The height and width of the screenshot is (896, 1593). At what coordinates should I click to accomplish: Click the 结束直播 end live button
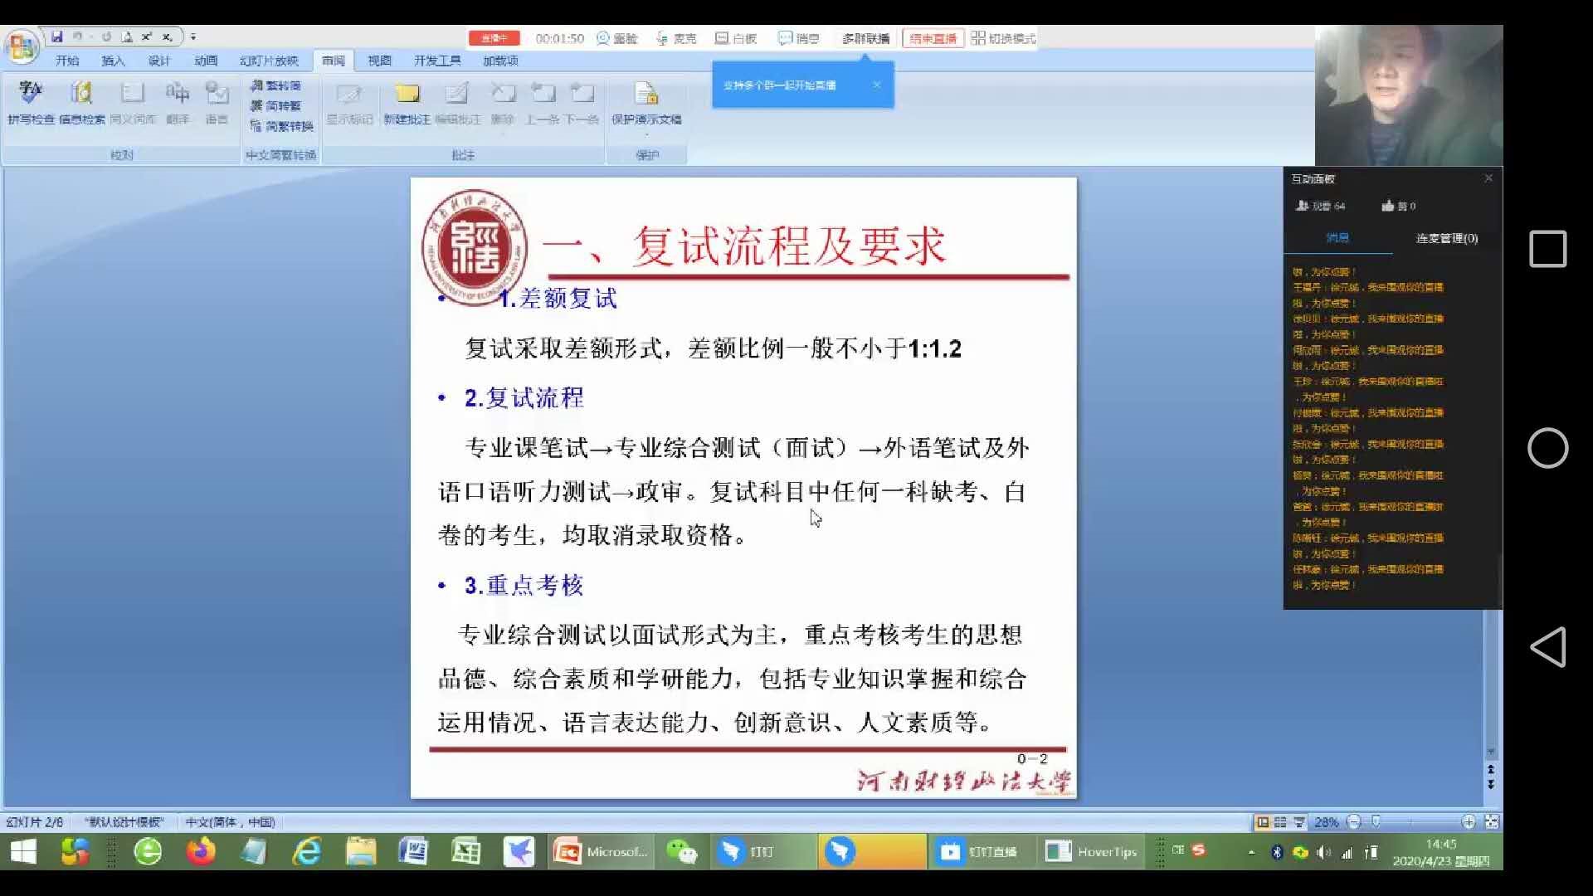[x=933, y=38]
